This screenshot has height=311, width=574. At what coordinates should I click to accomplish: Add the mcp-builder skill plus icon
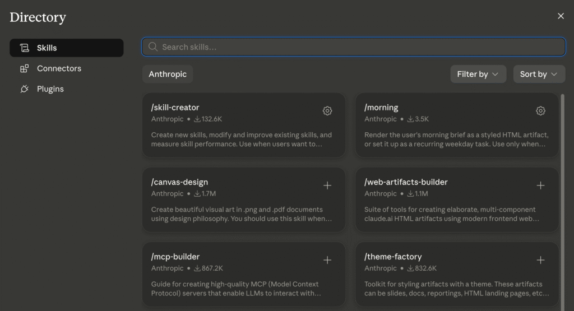(327, 260)
